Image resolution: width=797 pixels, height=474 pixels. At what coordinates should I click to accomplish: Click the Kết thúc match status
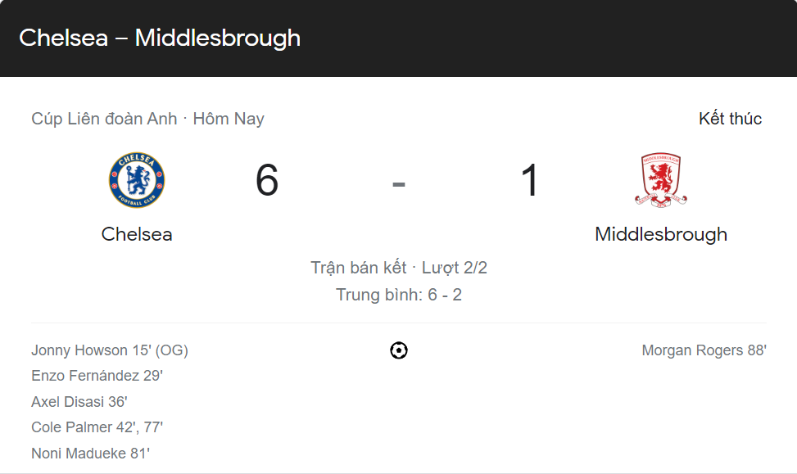point(730,119)
